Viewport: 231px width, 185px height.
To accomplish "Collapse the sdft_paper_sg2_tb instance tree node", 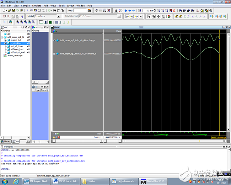I will point(2,37).
